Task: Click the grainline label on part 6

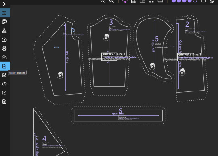Action: point(118,114)
